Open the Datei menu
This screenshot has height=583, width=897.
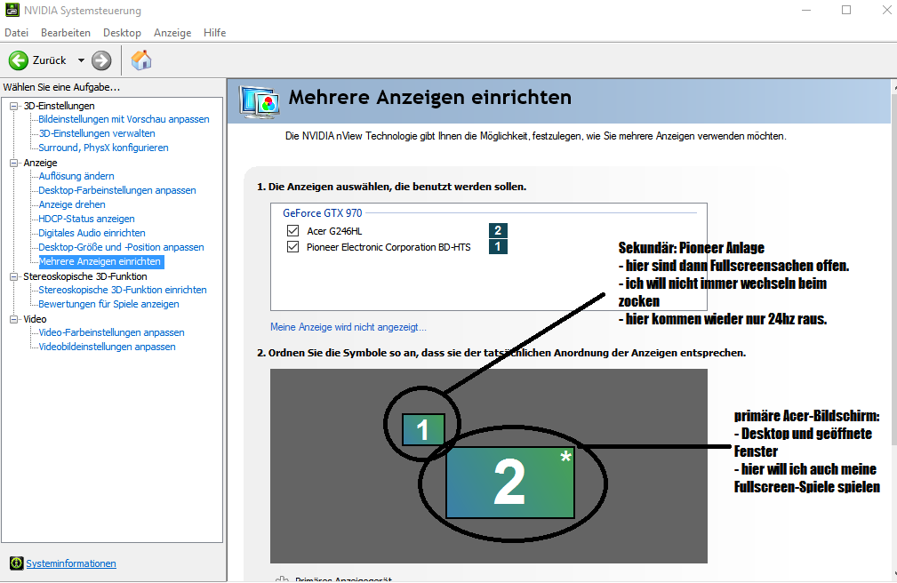17,33
